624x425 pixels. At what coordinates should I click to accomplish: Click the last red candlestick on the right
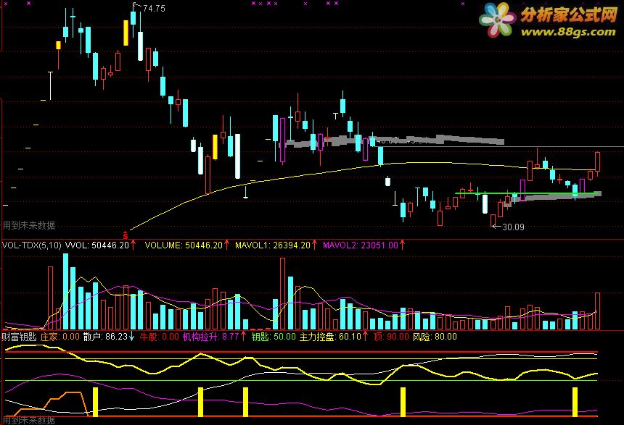(x=597, y=164)
